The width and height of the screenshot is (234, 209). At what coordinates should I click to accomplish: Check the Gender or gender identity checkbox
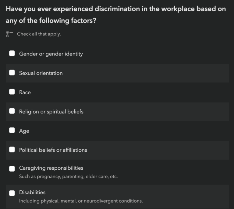pos(12,54)
